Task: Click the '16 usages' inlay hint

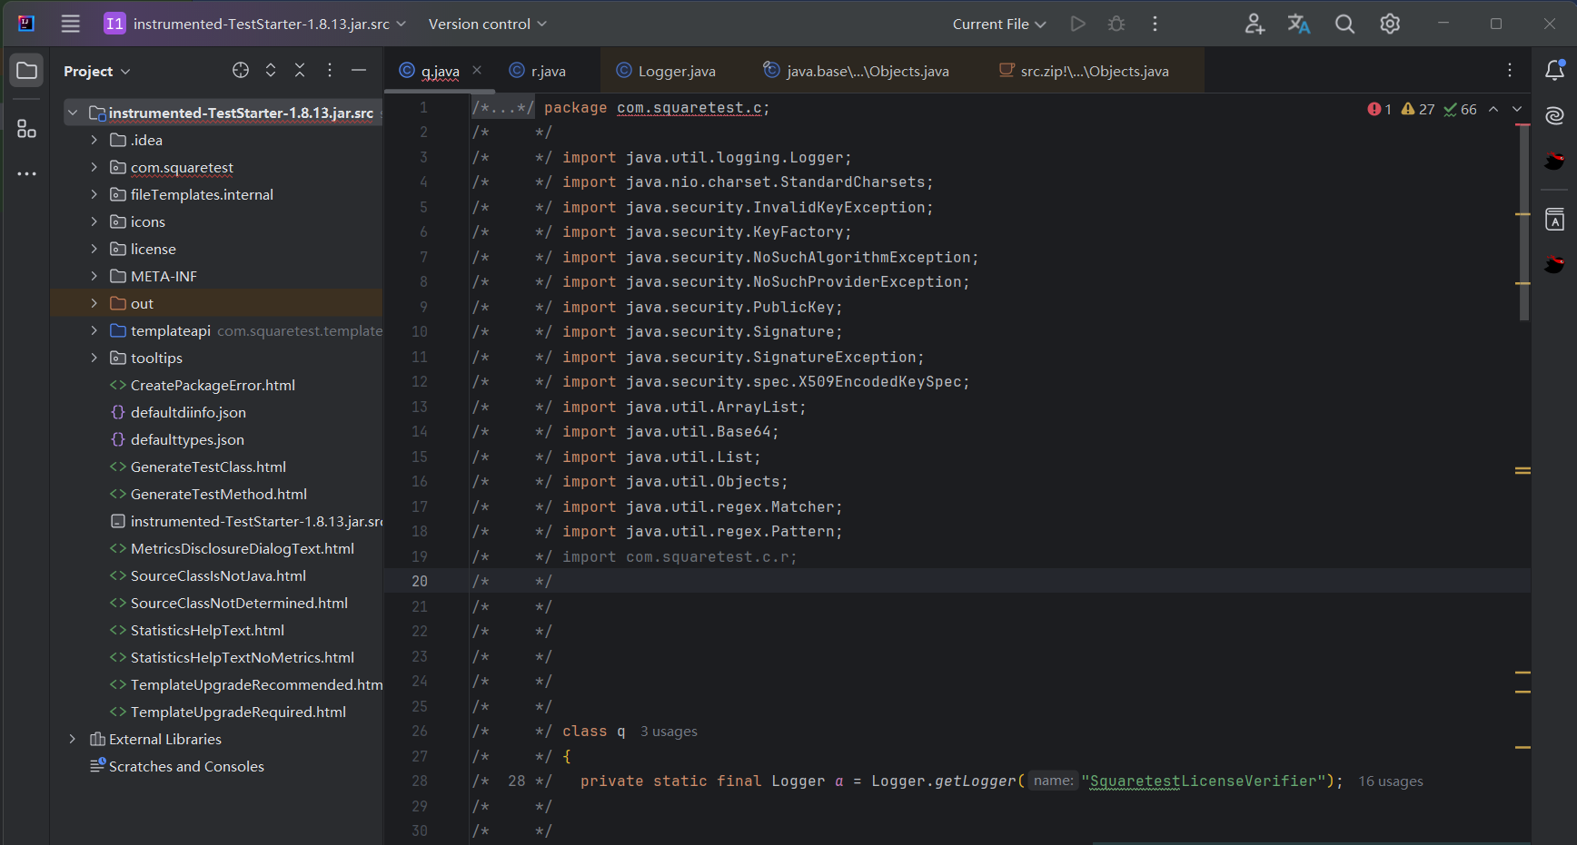Action: click(1390, 781)
